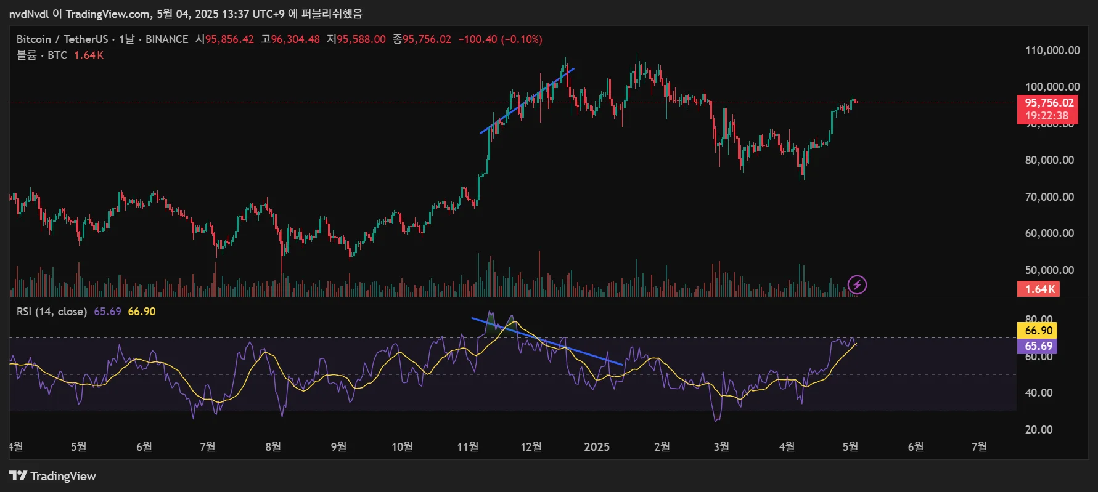1098x492 pixels.
Task: Select the purple RSI value tag 65.69
Action: [1038, 346]
